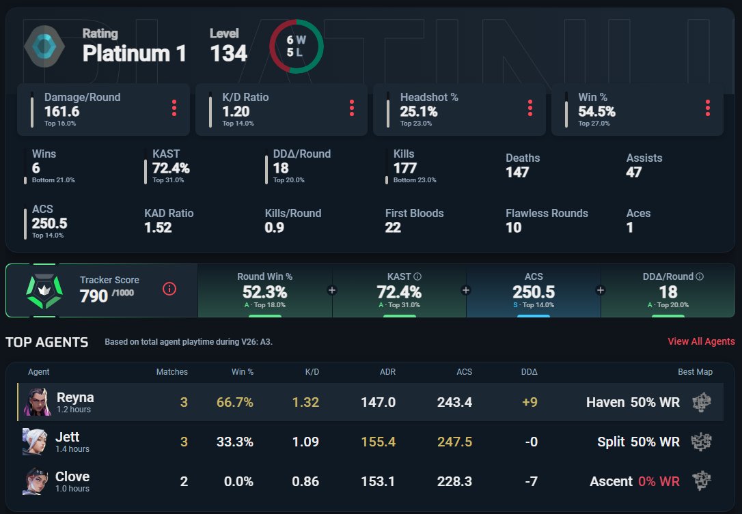
Task: Open the View All Agents link
Action: click(701, 341)
